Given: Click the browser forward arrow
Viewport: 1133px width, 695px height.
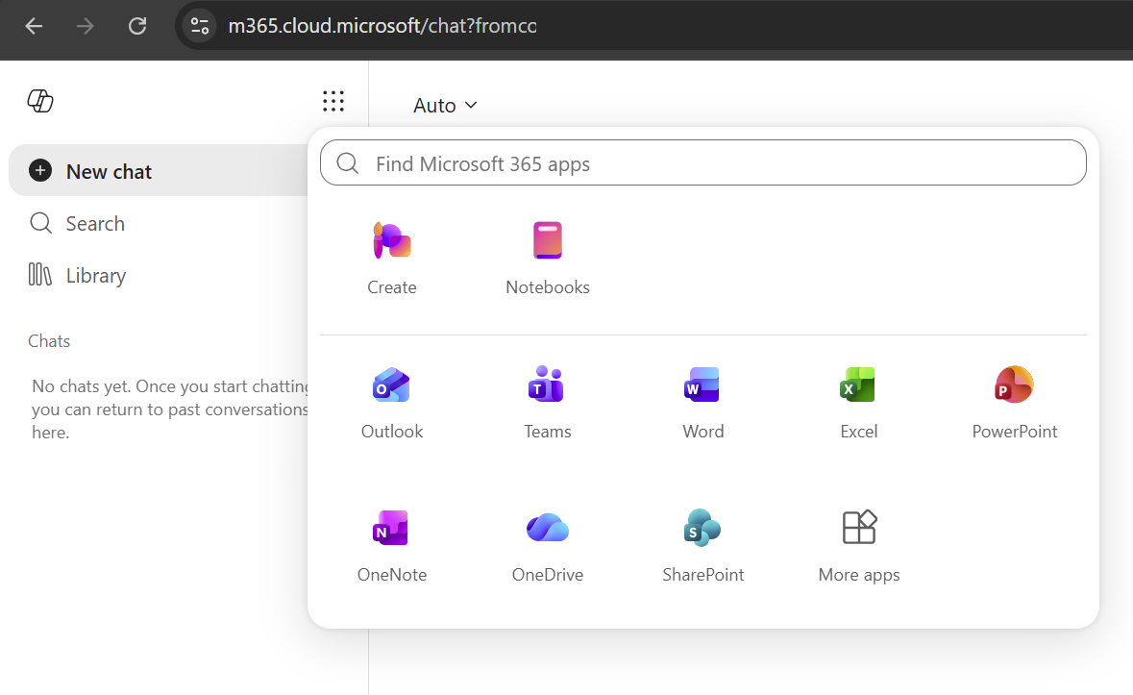Looking at the screenshot, I should [86, 27].
